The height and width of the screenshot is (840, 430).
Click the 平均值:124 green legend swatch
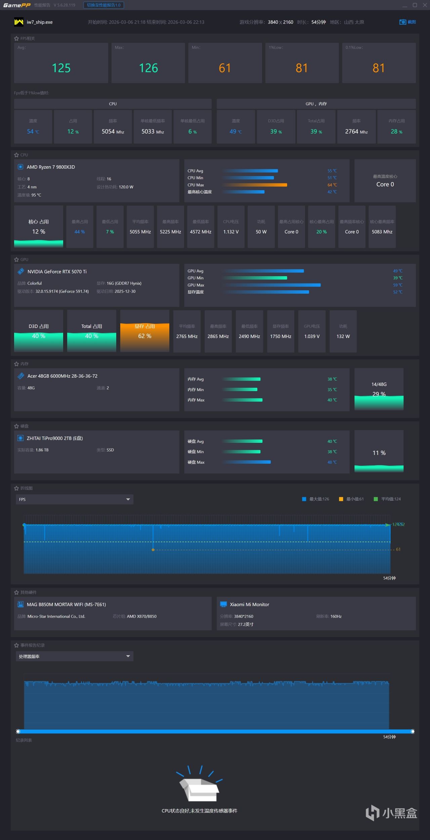[x=376, y=499]
